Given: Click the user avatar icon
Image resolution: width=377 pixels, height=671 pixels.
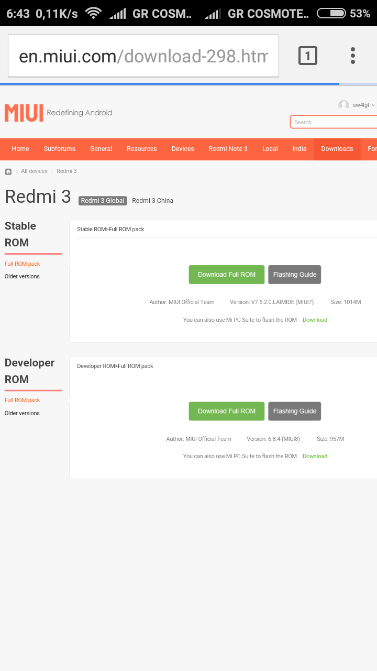Looking at the screenshot, I should click(343, 105).
